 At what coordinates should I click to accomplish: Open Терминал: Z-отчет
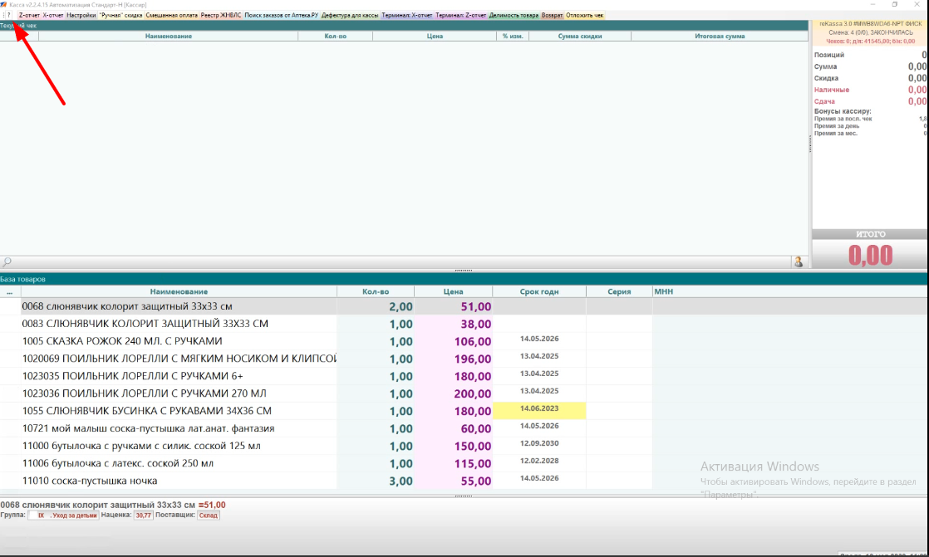coord(461,16)
